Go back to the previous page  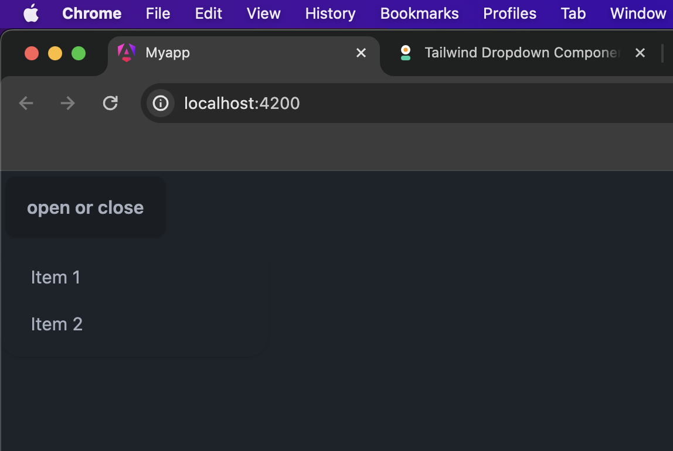[x=26, y=104]
